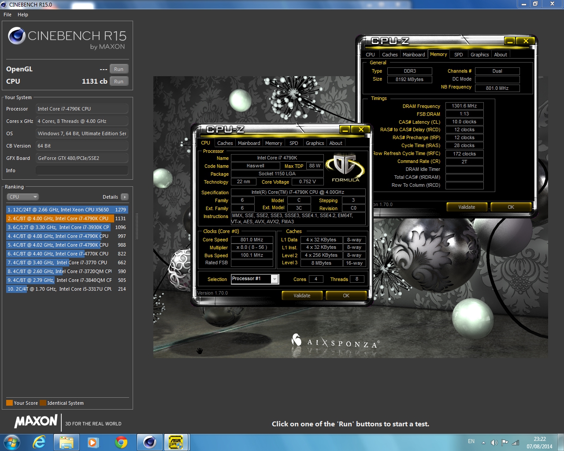564x451 pixels.
Task: Show hidden system tray icons
Action: pos(483,442)
